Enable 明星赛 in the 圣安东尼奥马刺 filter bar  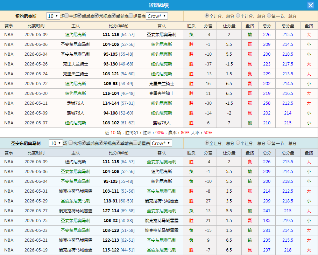tap(135, 143)
